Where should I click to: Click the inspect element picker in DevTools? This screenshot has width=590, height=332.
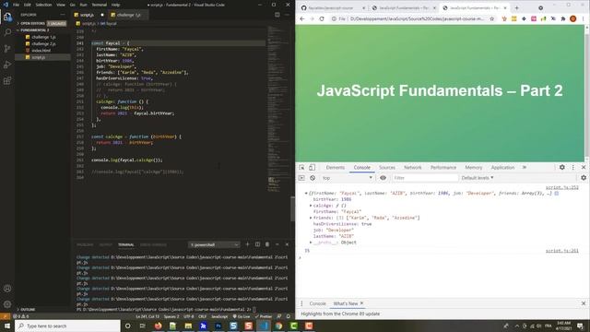click(x=301, y=168)
